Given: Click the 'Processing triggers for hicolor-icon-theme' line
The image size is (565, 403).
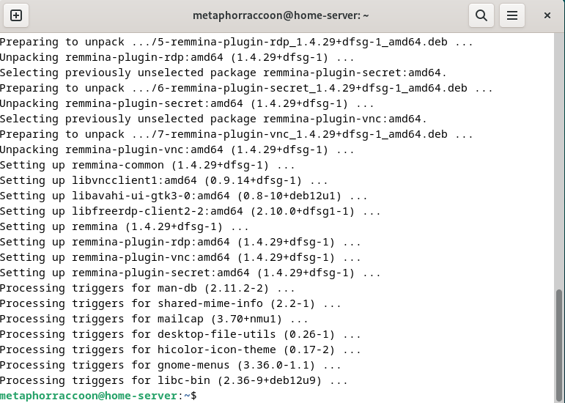Looking at the screenshot, I should (180, 350).
